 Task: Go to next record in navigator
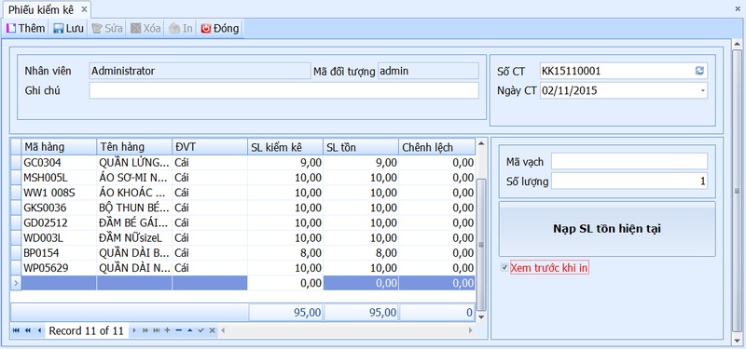pos(133,330)
